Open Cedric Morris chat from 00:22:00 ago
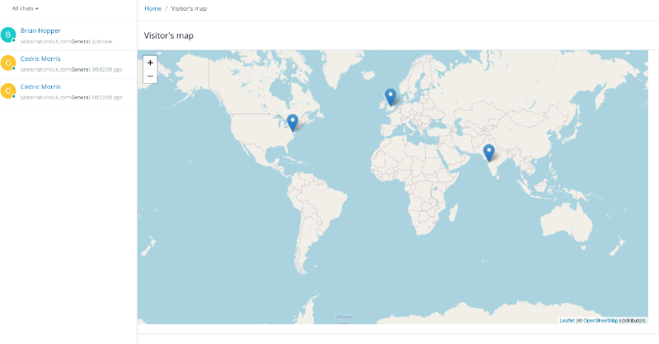The image size is (659, 344). click(40, 87)
